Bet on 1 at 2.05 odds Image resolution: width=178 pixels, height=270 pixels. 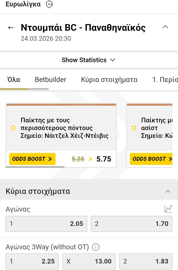pyautogui.click(x=46, y=224)
